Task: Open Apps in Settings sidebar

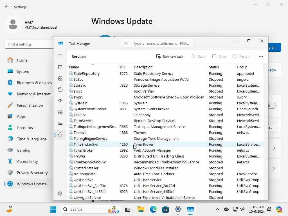Action: tap(28, 116)
